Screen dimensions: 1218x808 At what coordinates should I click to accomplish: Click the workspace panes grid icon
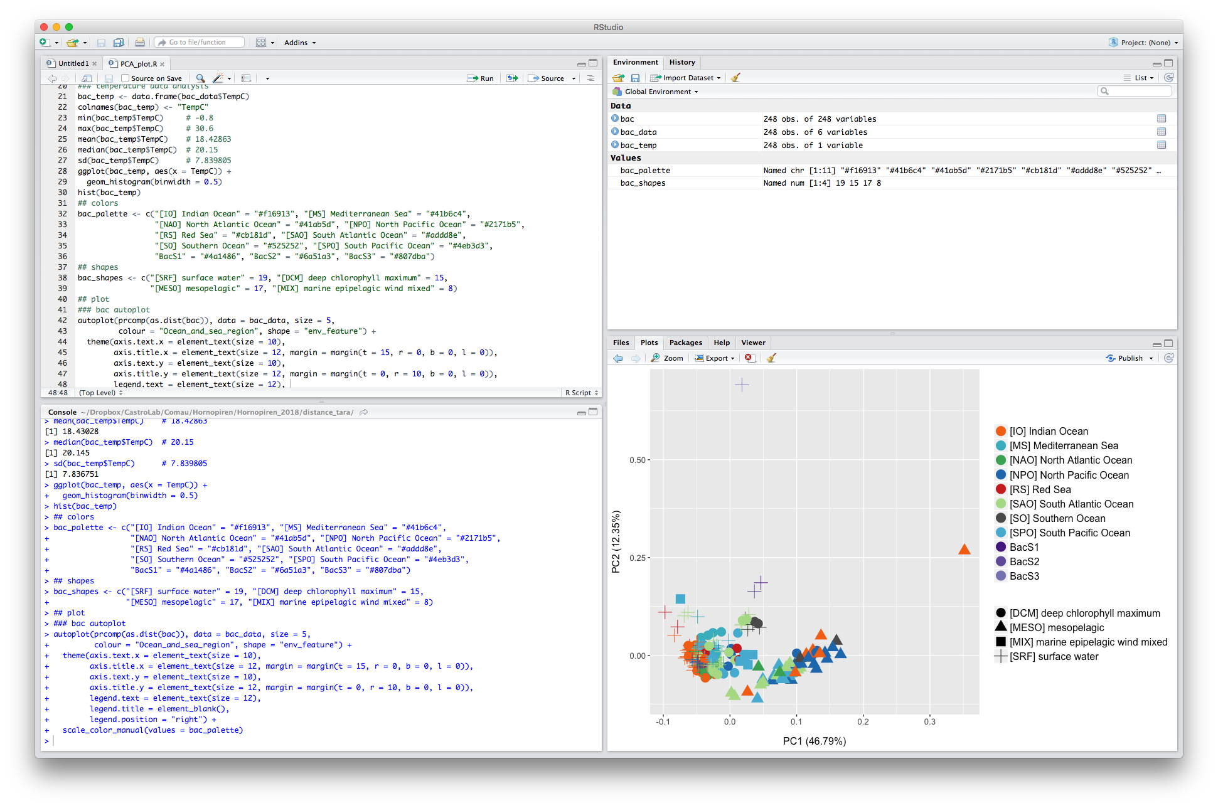click(261, 43)
